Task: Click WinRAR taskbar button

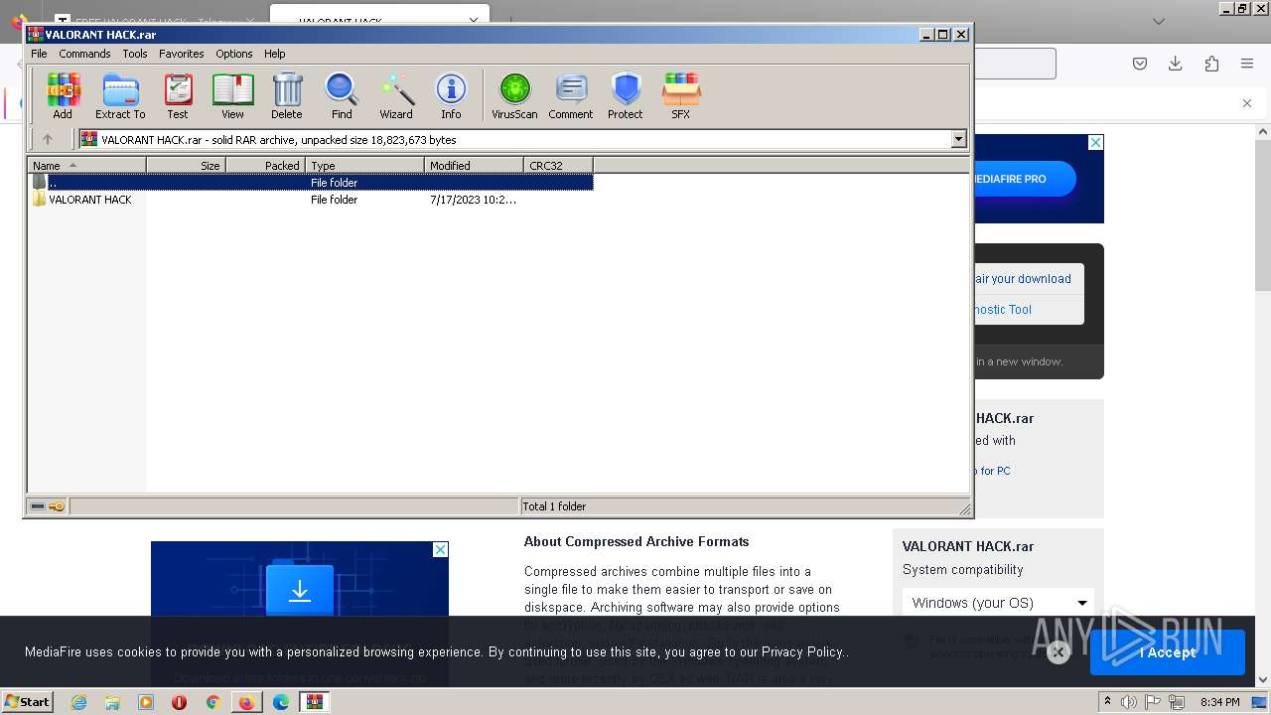Action: pyautogui.click(x=315, y=702)
